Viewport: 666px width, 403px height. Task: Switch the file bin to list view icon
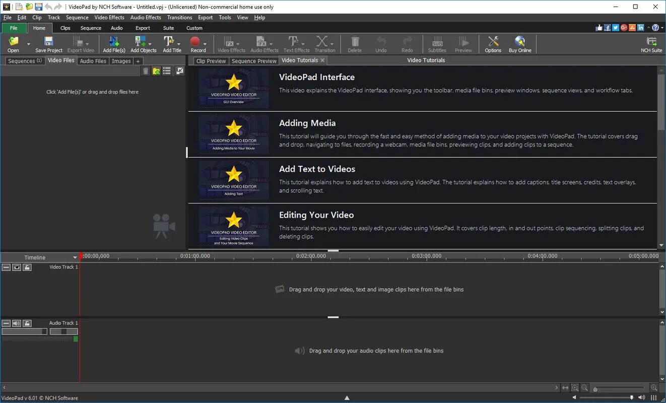pyautogui.click(x=167, y=71)
